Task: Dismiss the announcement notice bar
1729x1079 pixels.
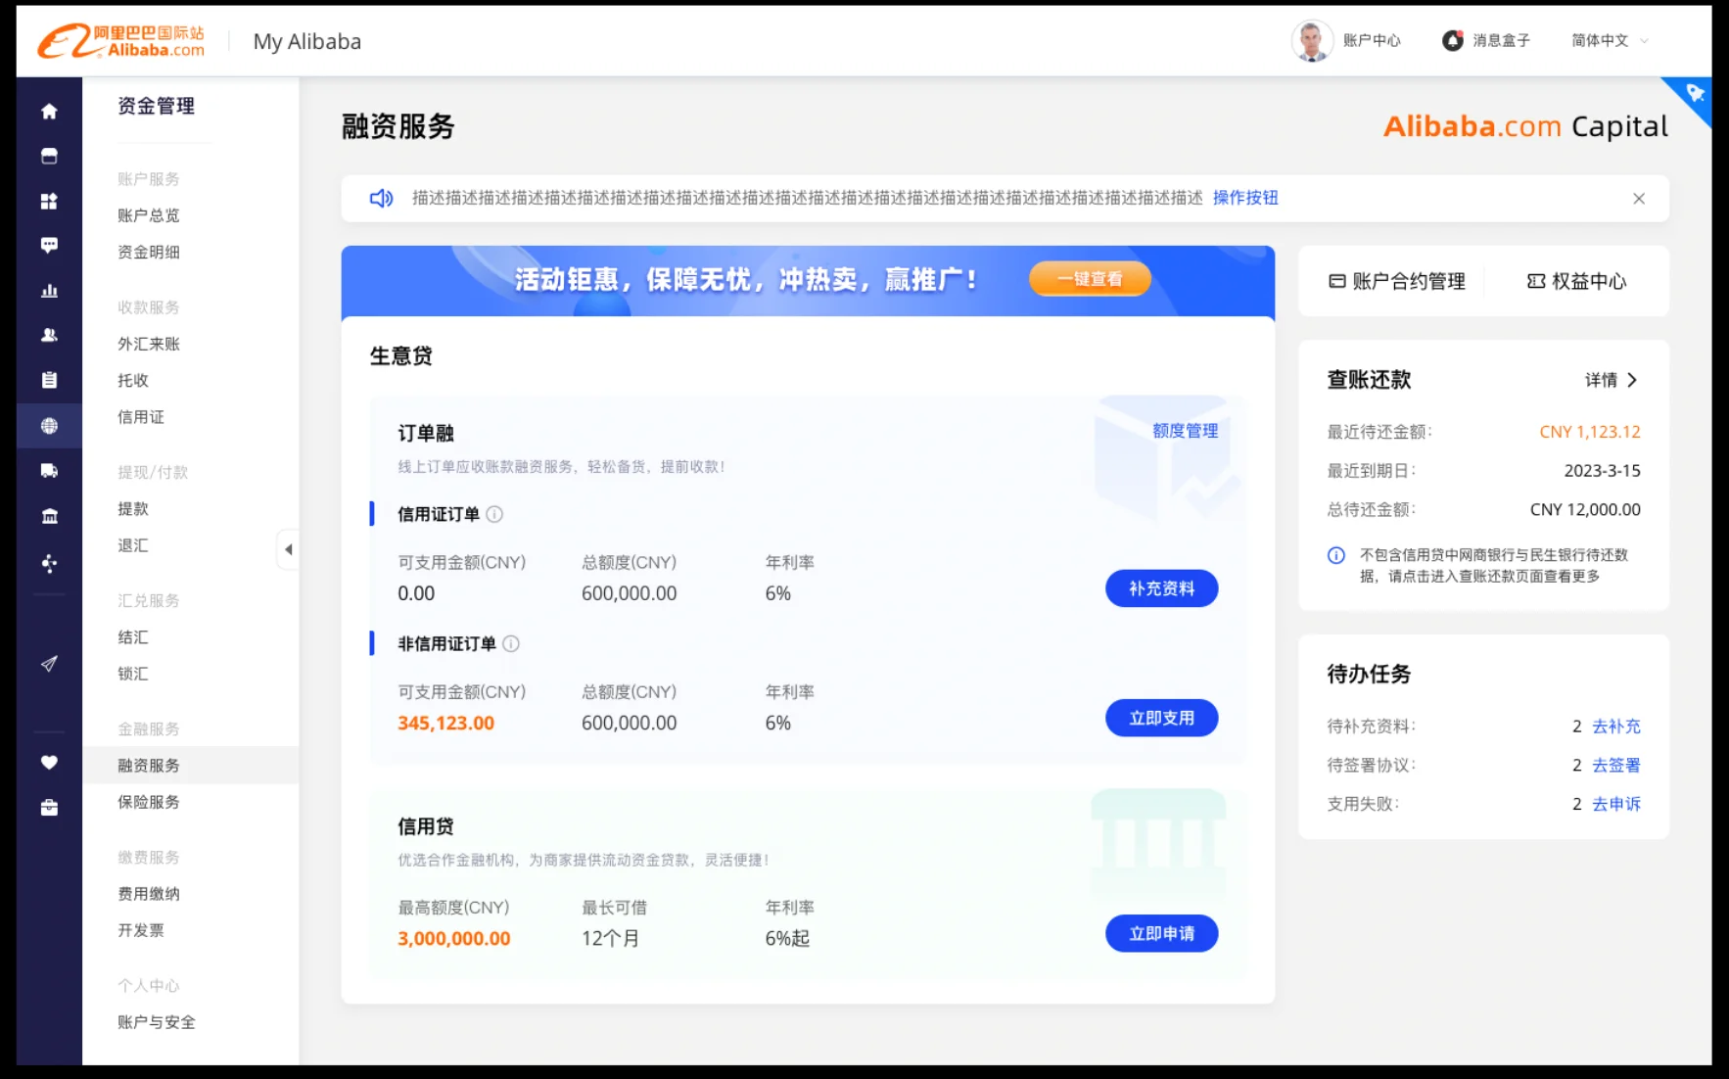Action: [1638, 199]
